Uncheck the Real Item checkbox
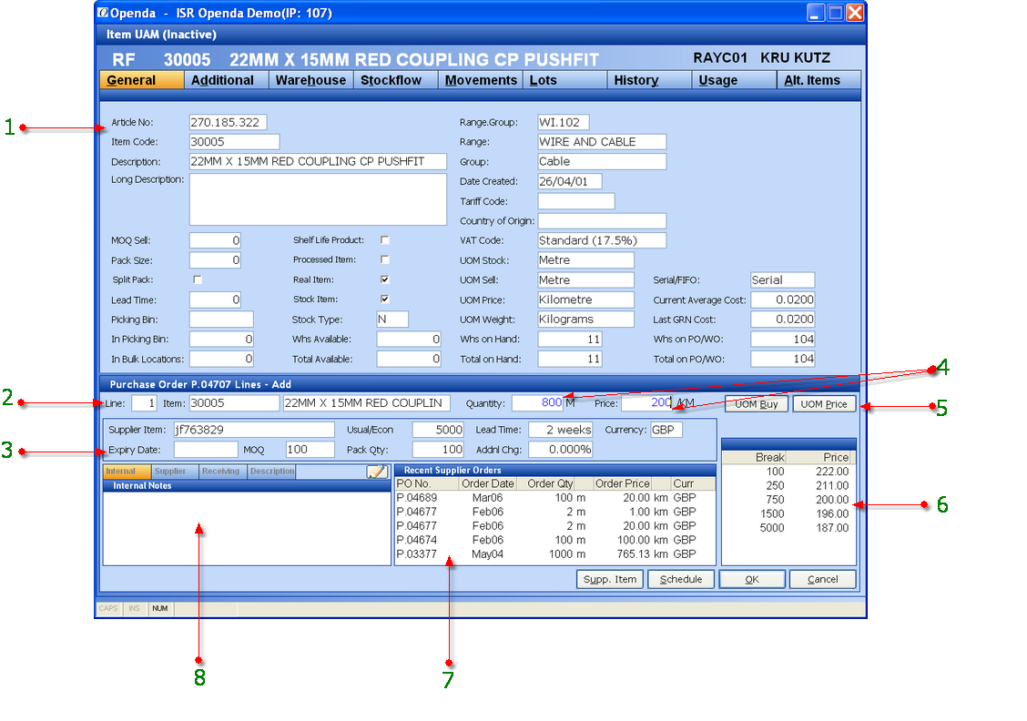The height and width of the screenshot is (721, 1027). 385,279
